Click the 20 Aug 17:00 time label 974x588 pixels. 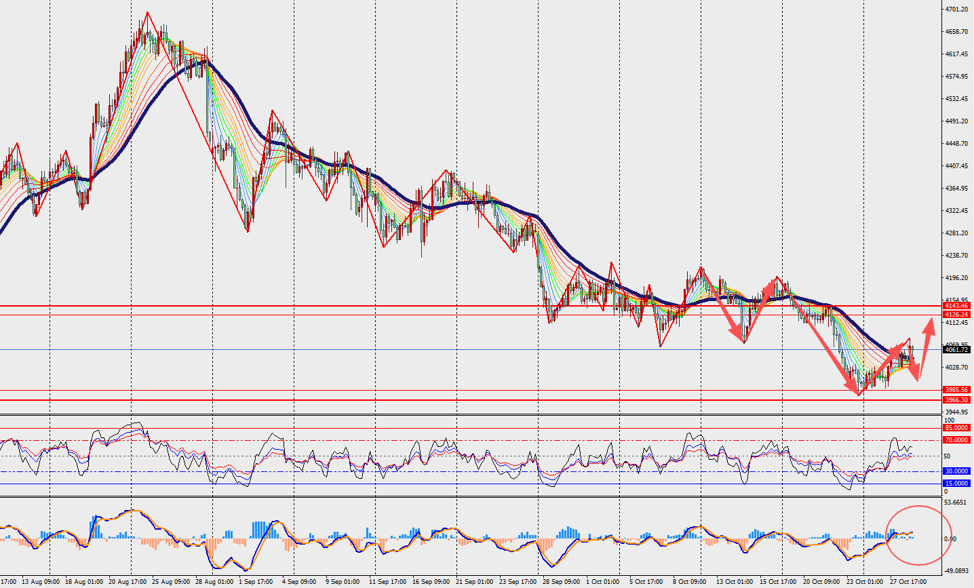coord(128,582)
